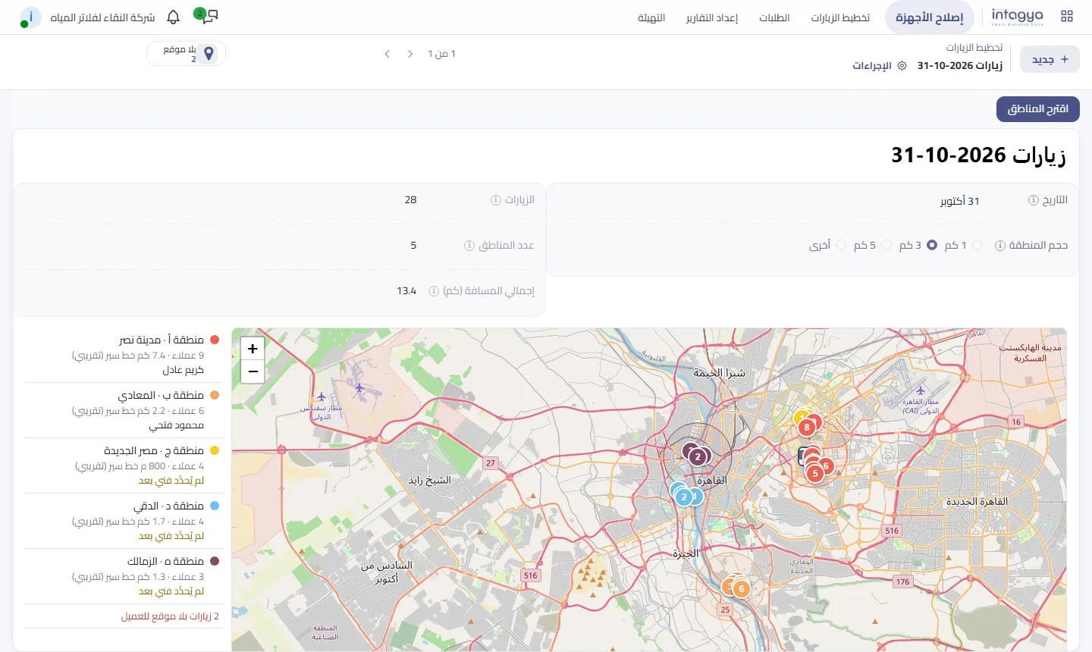The width and height of the screenshot is (1092, 652).
Task: Click the map pin 'بلا موقع' button
Action: click(187, 54)
